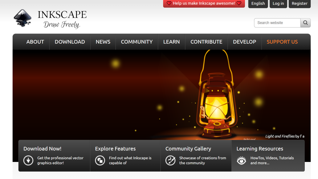Click the Light and Fireflies artwork credit
Screen dimensions: 318x179
point(285,136)
